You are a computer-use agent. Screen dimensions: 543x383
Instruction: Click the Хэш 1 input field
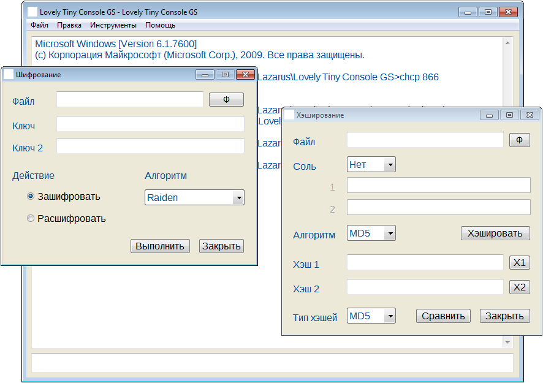pos(425,262)
